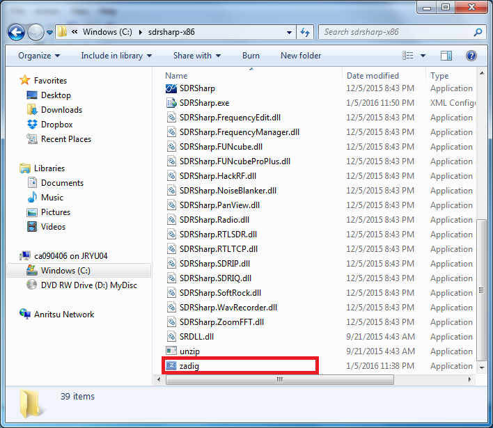Screen dimensions: 493x428
Task: Select the zadig application icon
Action: coord(171,366)
